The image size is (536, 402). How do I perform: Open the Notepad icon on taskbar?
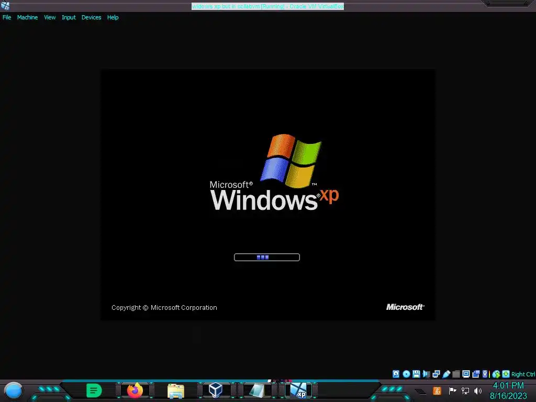click(257, 390)
